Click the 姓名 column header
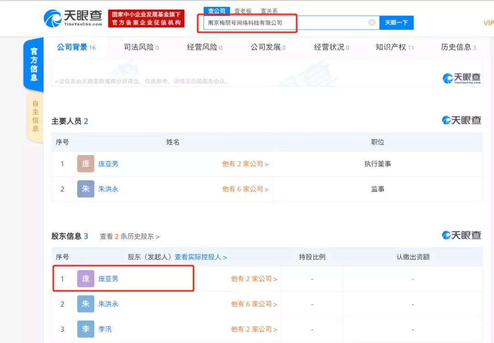 click(172, 142)
